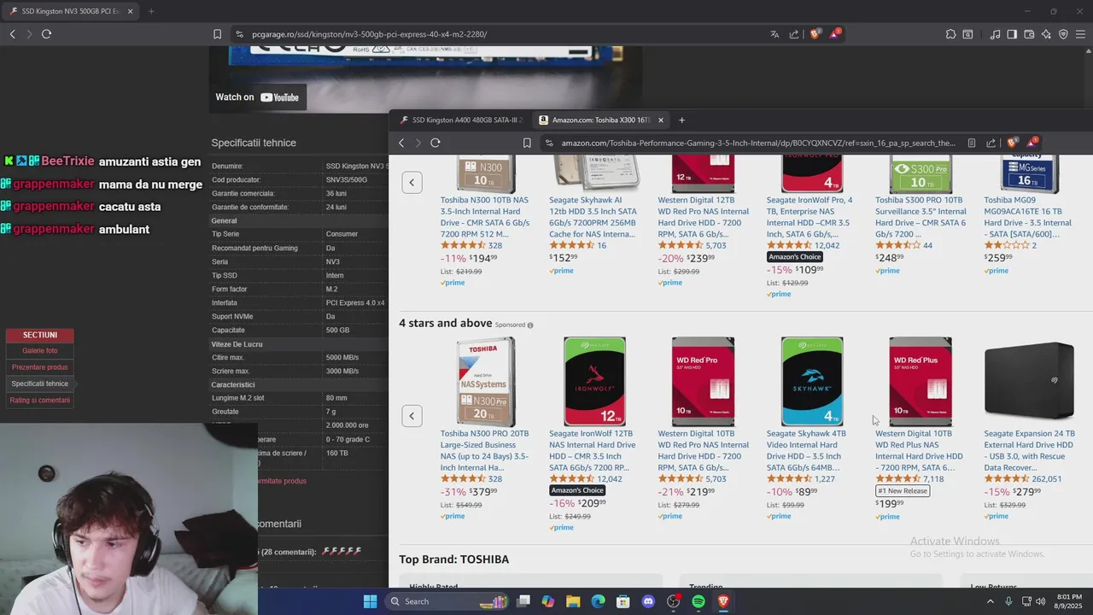Open Windows Start menu
The height and width of the screenshot is (615, 1093).
tap(370, 601)
